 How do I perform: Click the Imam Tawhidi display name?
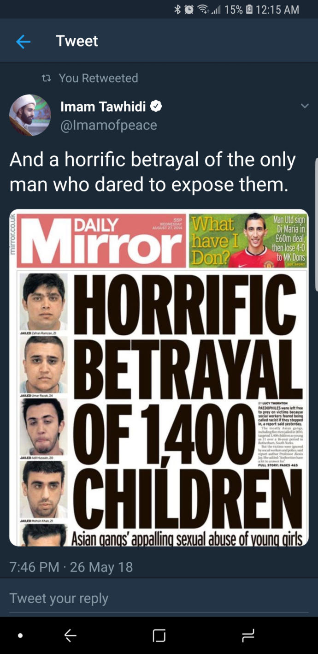(103, 107)
